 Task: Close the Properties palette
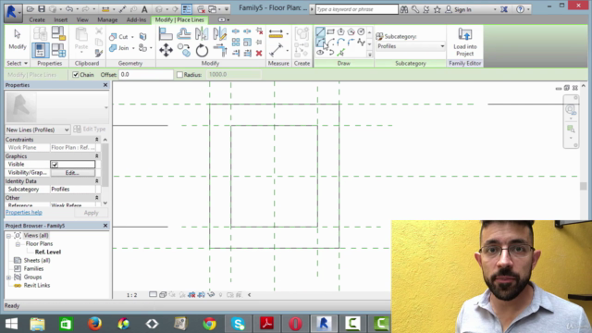[x=105, y=85]
